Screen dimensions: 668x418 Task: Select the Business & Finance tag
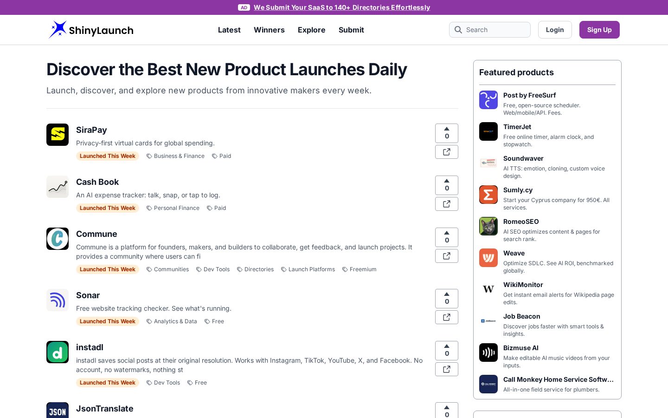point(175,156)
